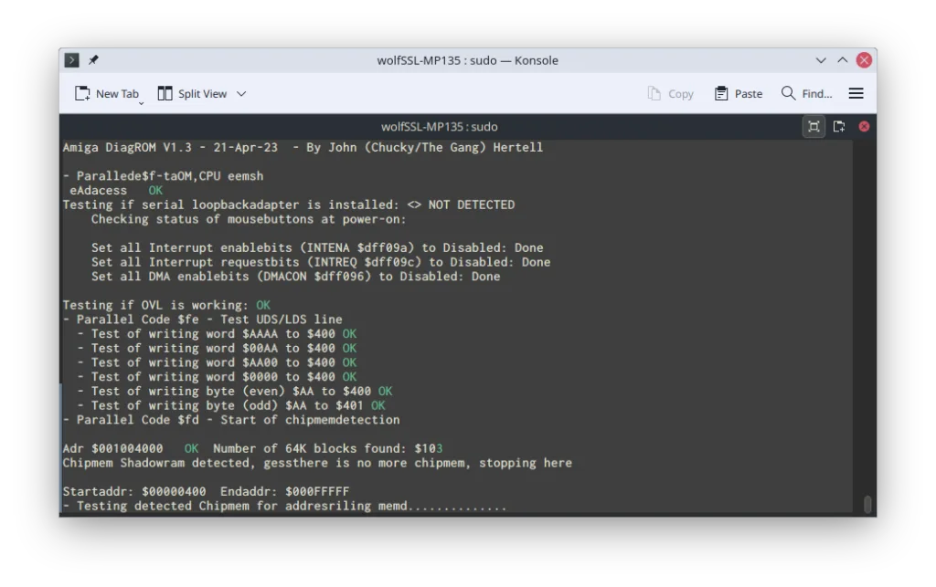
Task: Click the 'word $AA00 to $400' line
Action: point(217,362)
